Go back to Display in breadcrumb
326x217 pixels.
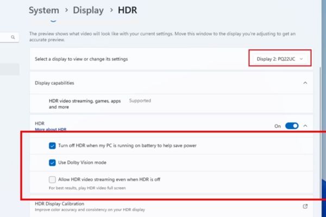click(x=88, y=10)
